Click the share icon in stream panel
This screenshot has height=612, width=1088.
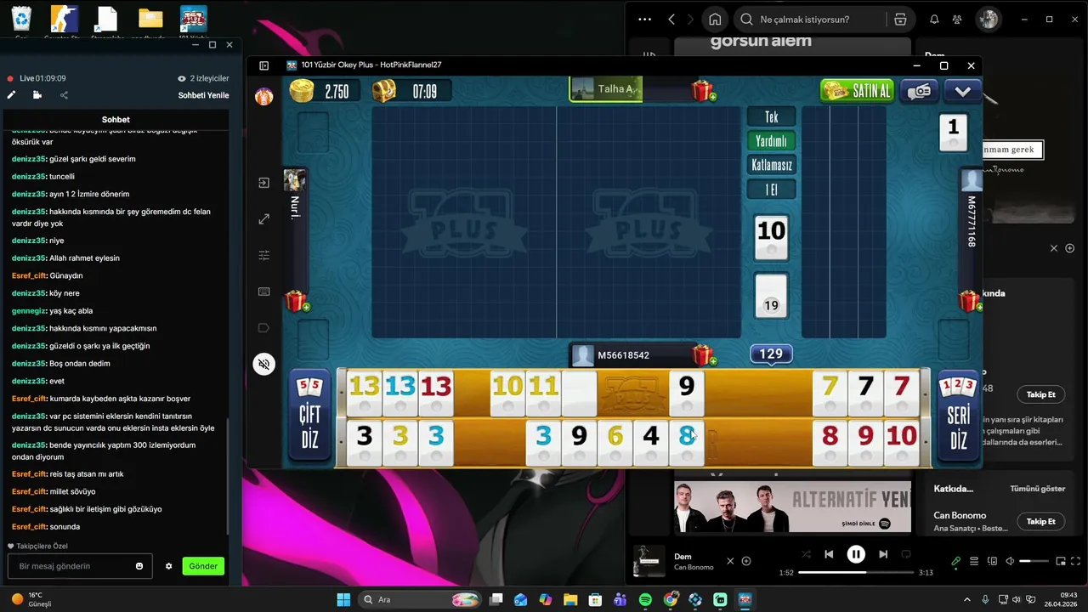pos(64,95)
